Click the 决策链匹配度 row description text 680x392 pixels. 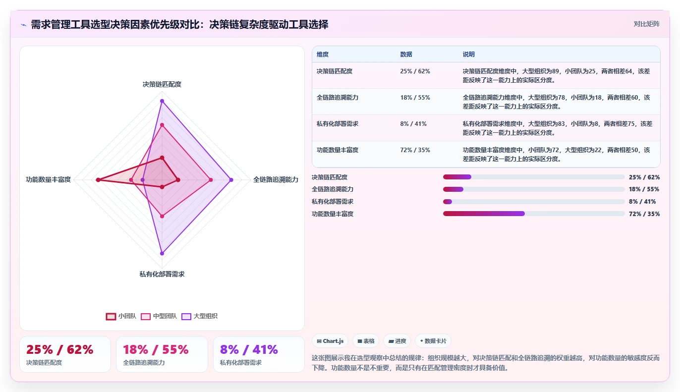click(556, 75)
